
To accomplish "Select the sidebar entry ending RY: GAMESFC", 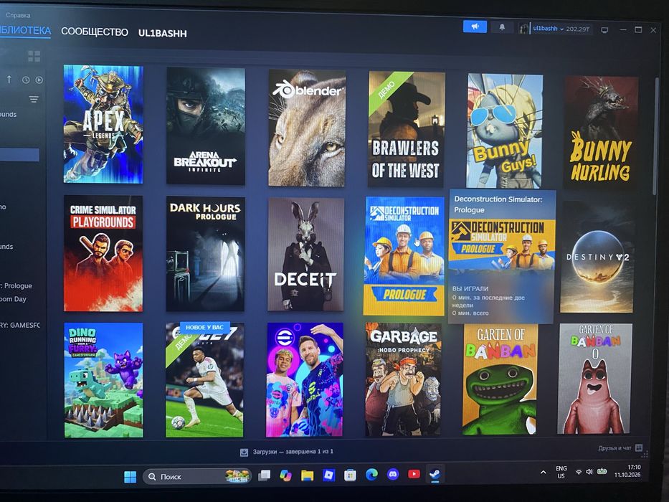I will click(x=20, y=325).
